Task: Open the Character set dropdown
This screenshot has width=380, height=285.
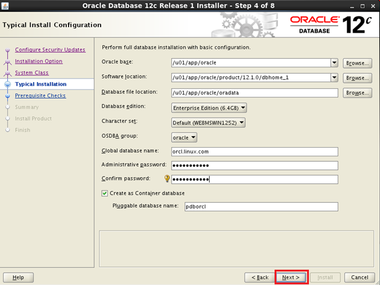Action: [x=208, y=123]
